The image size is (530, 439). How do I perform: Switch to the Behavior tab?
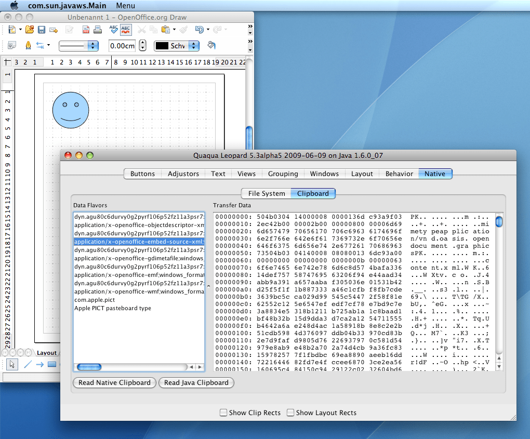click(399, 174)
